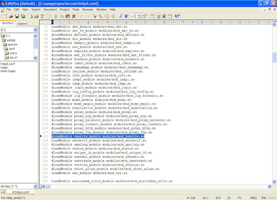Delete selection with red X icon
The width and height of the screenshot is (277, 200).
tap(74, 16)
